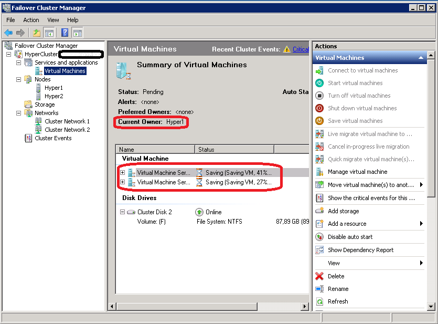
Task: Select Hyper2 node in the tree
Action: pos(54,96)
